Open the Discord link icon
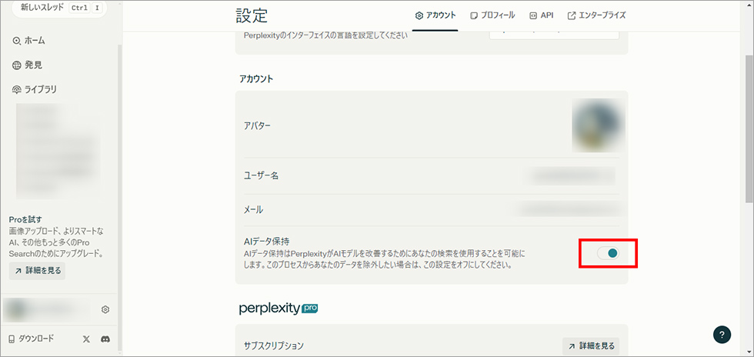 click(x=105, y=339)
